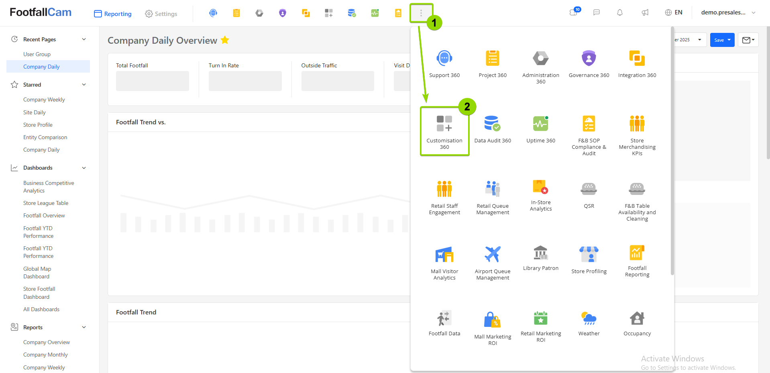Open the cloud notifications with badge 10
Image resolution: width=770 pixels, height=373 pixels.
point(574,12)
